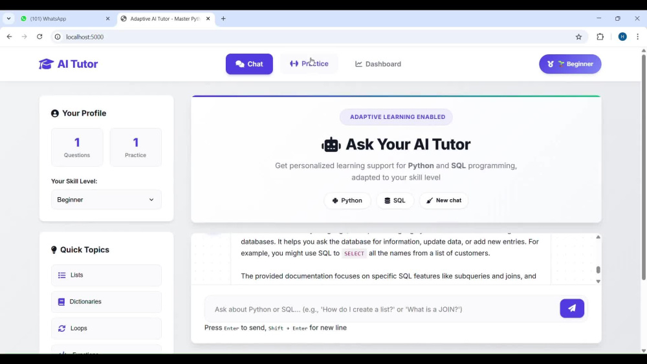Click the chart icon on Dashboard tab

358,64
